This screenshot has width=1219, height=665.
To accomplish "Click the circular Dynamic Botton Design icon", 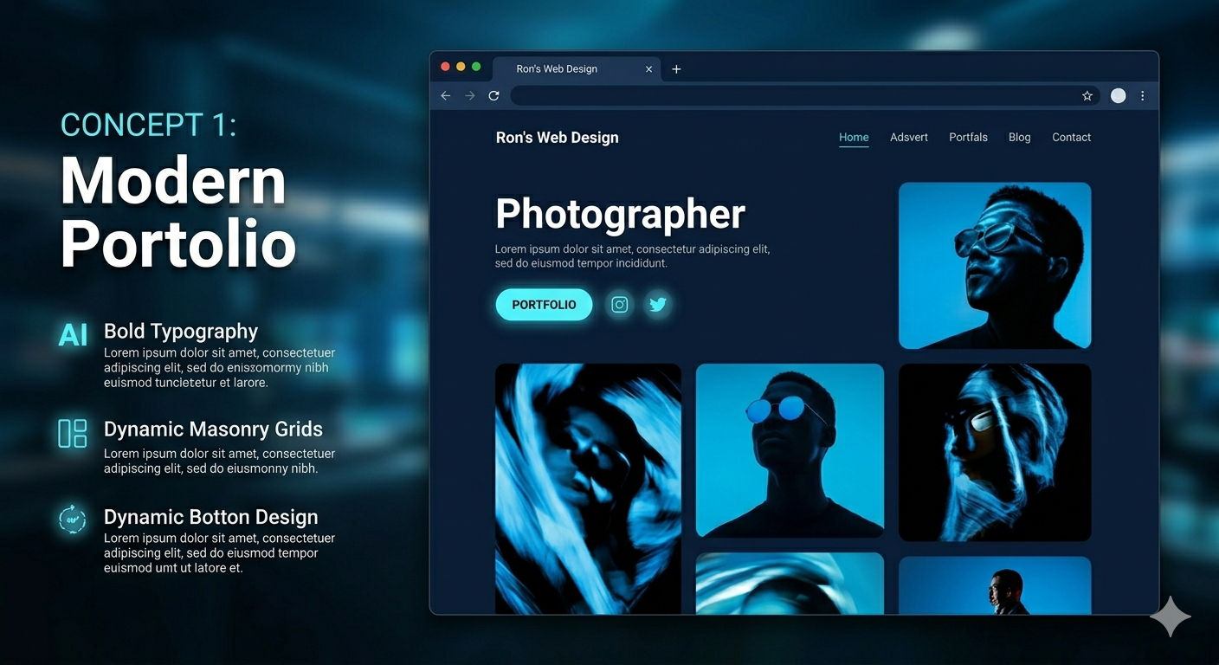I will (72, 520).
